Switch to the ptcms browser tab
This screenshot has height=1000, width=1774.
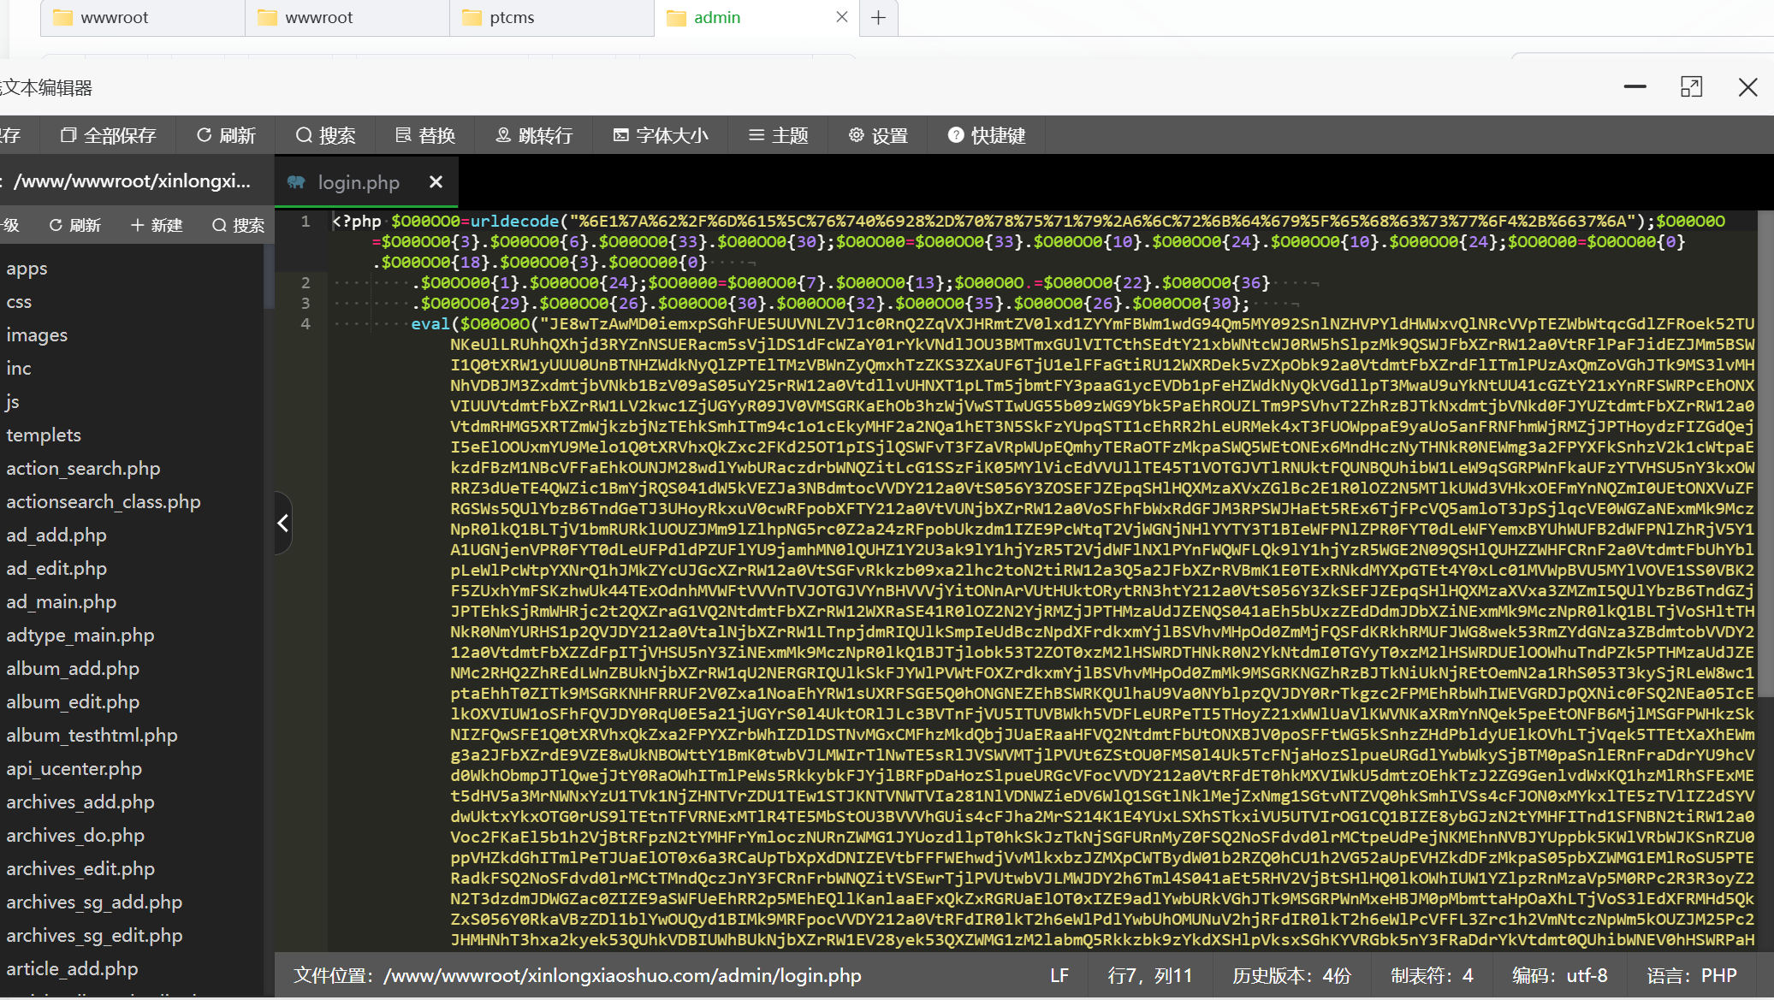point(512,17)
